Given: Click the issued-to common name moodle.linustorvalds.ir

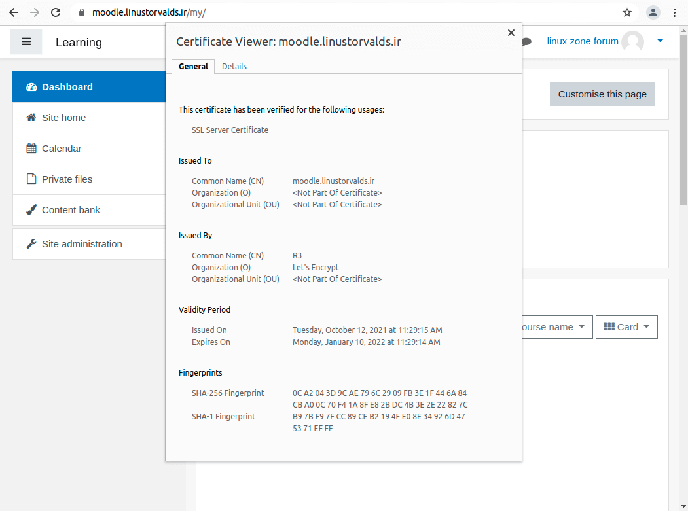Looking at the screenshot, I should [333, 181].
